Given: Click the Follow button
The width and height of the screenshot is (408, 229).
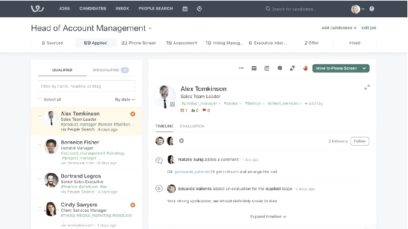Looking at the screenshot, I should coord(360,141).
